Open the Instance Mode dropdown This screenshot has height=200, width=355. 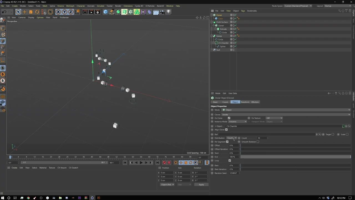tap(238, 122)
